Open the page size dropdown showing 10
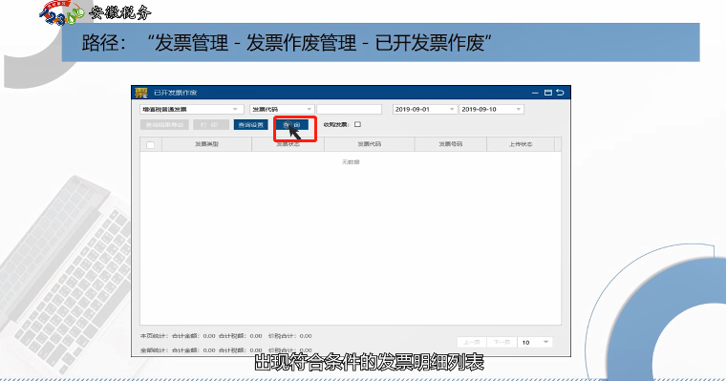The width and height of the screenshot is (726, 381). [535, 342]
